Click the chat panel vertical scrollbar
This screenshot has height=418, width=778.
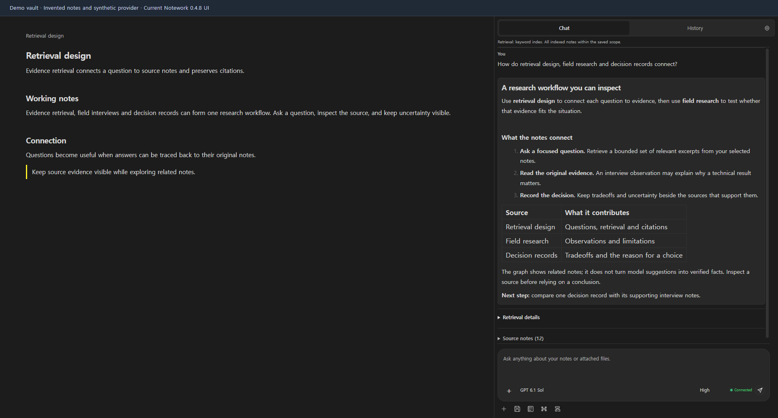(767, 193)
